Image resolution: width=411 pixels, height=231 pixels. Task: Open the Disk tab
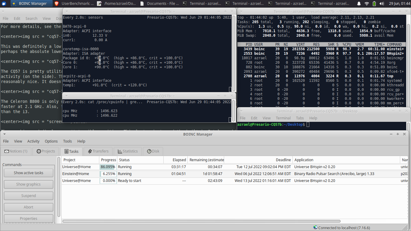tap(153, 151)
